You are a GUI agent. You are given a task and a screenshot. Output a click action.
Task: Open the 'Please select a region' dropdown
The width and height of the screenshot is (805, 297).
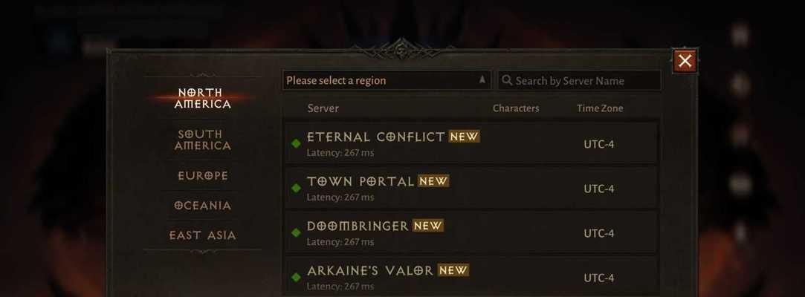tap(387, 80)
